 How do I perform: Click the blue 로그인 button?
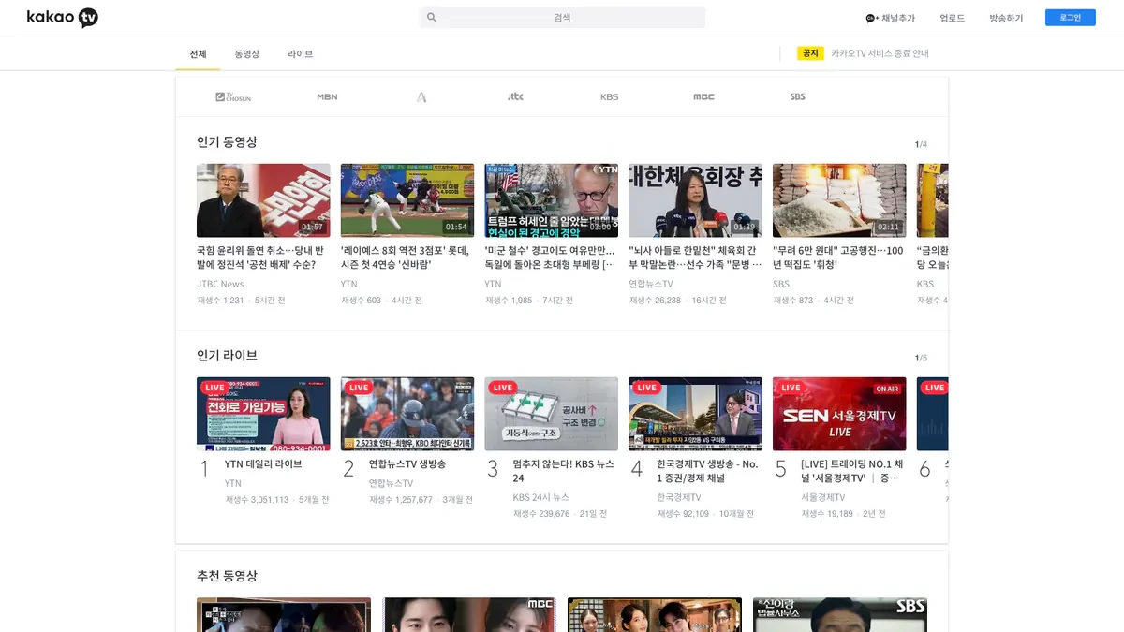(x=1070, y=18)
